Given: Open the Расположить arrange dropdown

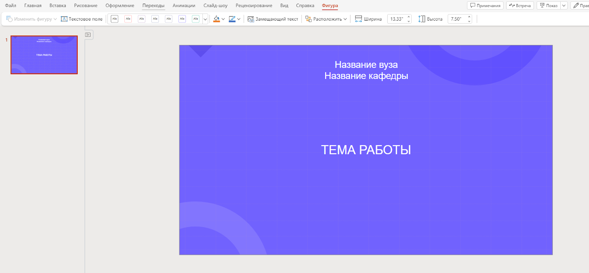Looking at the screenshot, I should [326, 19].
